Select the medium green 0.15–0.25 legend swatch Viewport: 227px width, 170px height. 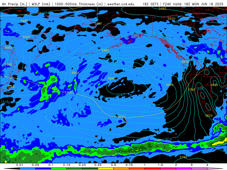pyautogui.click(x=74, y=169)
